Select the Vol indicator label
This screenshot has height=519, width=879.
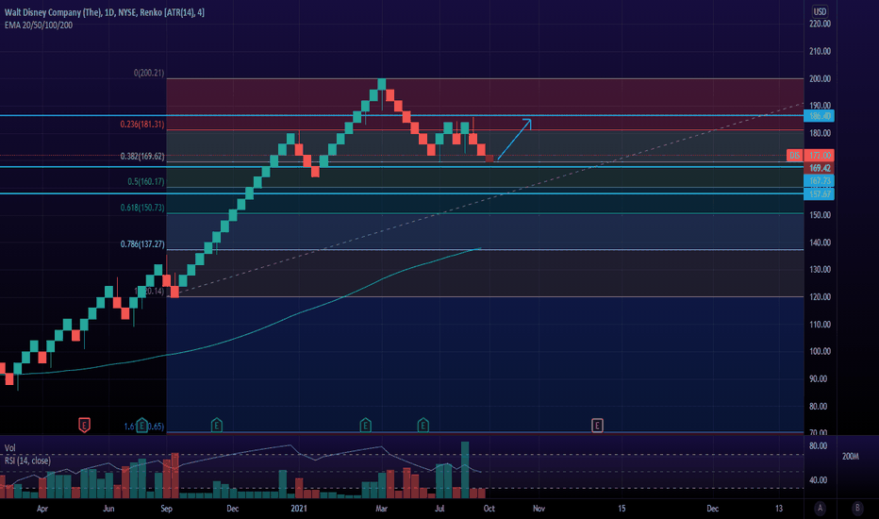point(10,447)
